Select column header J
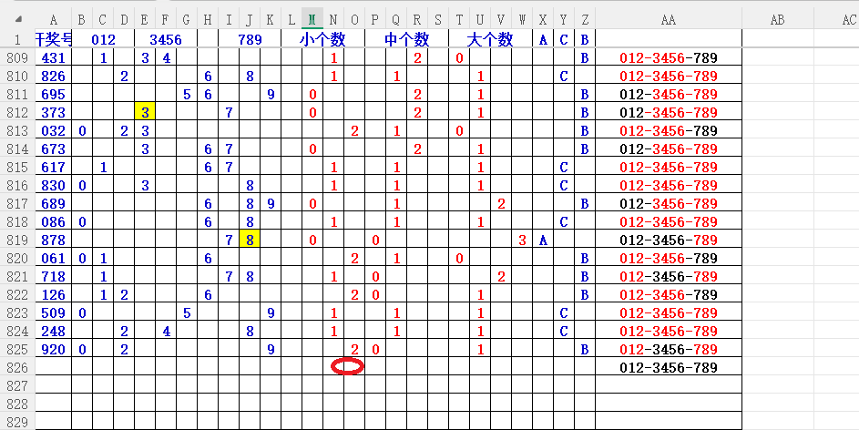 [250, 20]
